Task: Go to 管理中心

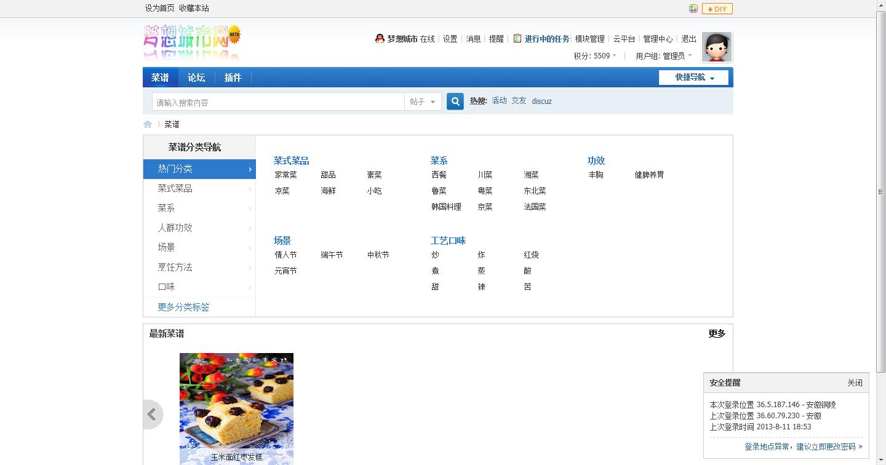Action: (x=658, y=39)
